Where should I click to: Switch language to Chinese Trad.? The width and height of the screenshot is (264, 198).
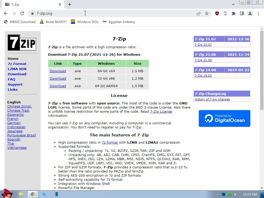18,110
